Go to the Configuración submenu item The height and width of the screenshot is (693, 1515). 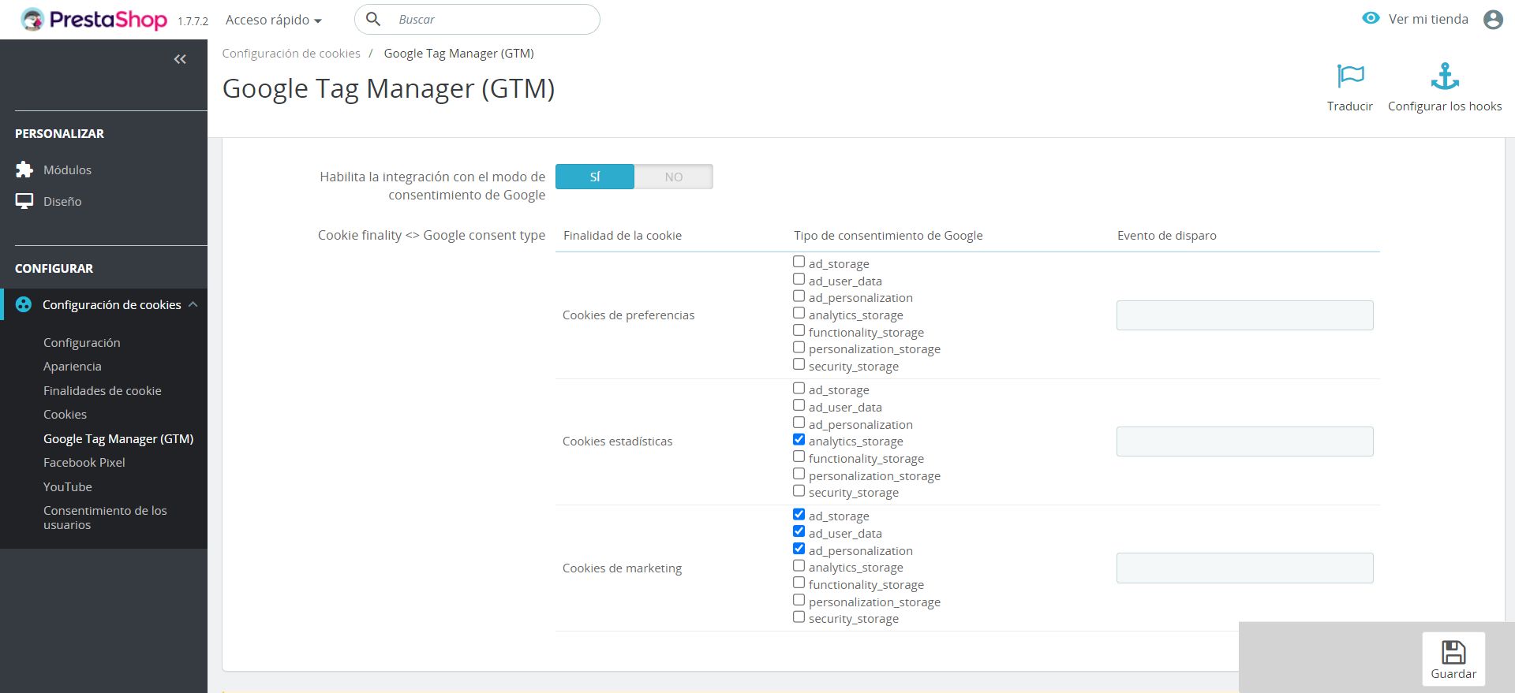(x=82, y=342)
